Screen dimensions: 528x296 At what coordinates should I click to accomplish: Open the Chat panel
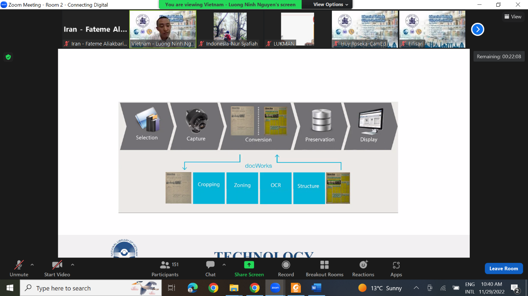coord(210,268)
